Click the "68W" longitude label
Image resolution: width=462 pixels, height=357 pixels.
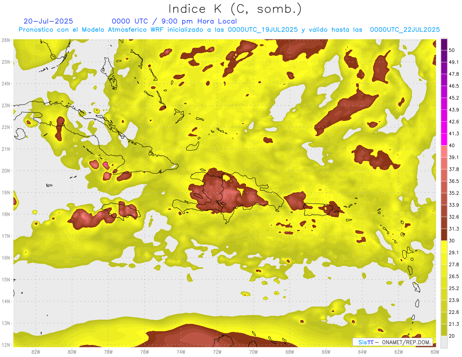[290, 352]
